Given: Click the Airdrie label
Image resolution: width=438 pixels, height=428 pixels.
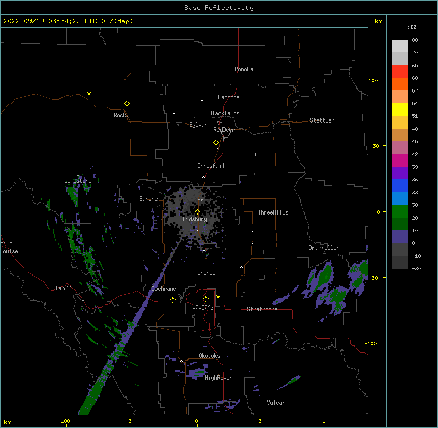Looking at the screenshot, I should (205, 273).
